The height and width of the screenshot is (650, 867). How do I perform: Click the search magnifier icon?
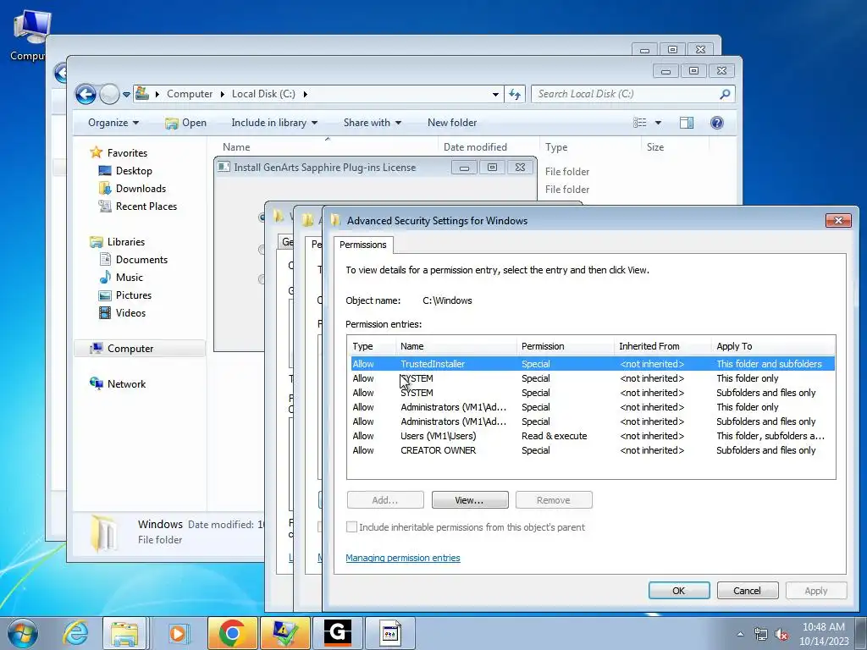[x=725, y=94]
